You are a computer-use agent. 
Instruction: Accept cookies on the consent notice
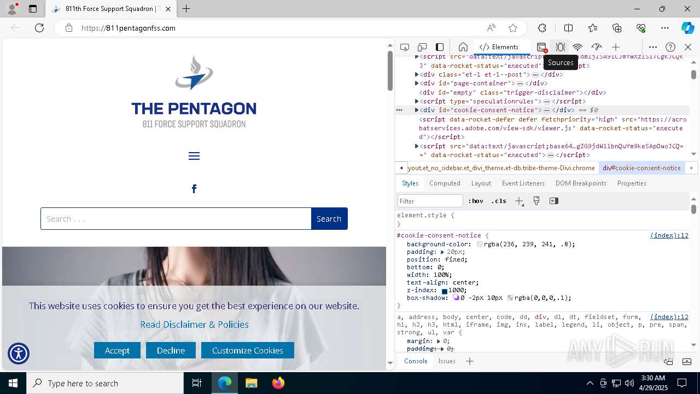117,350
